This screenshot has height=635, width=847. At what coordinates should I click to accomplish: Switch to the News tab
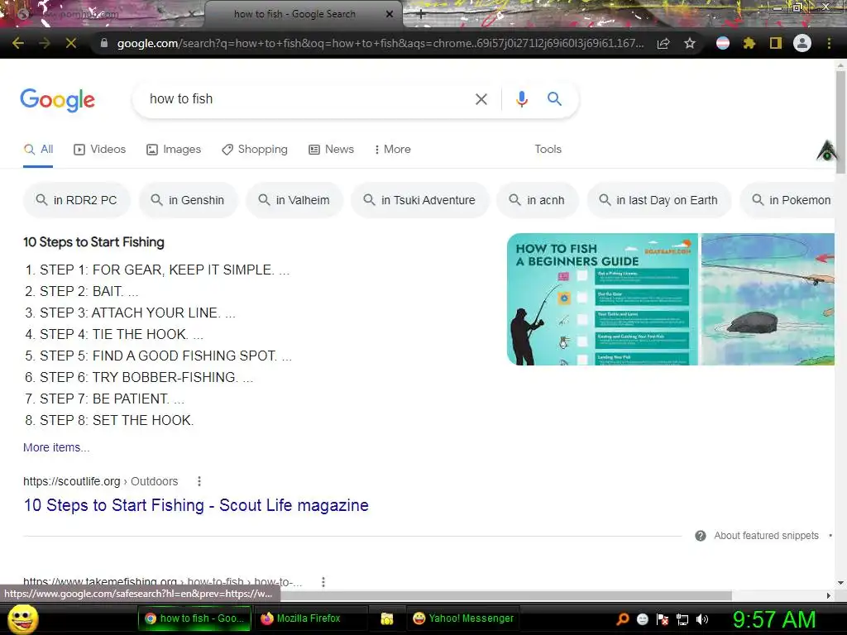pyautogui.click(x=331, y=150)
